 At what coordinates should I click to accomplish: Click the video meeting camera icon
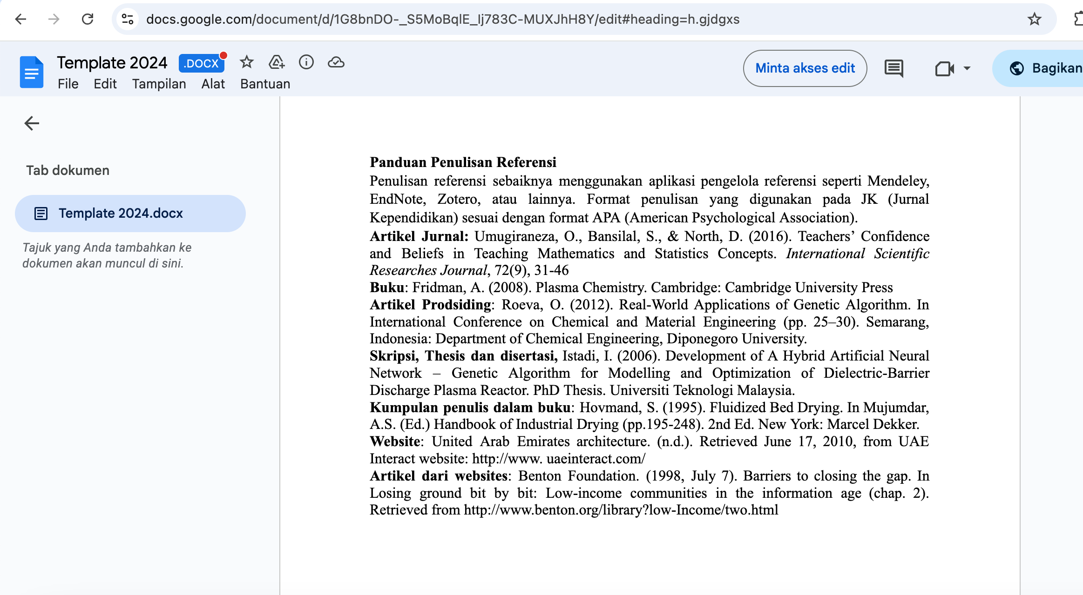click(944, 68)
